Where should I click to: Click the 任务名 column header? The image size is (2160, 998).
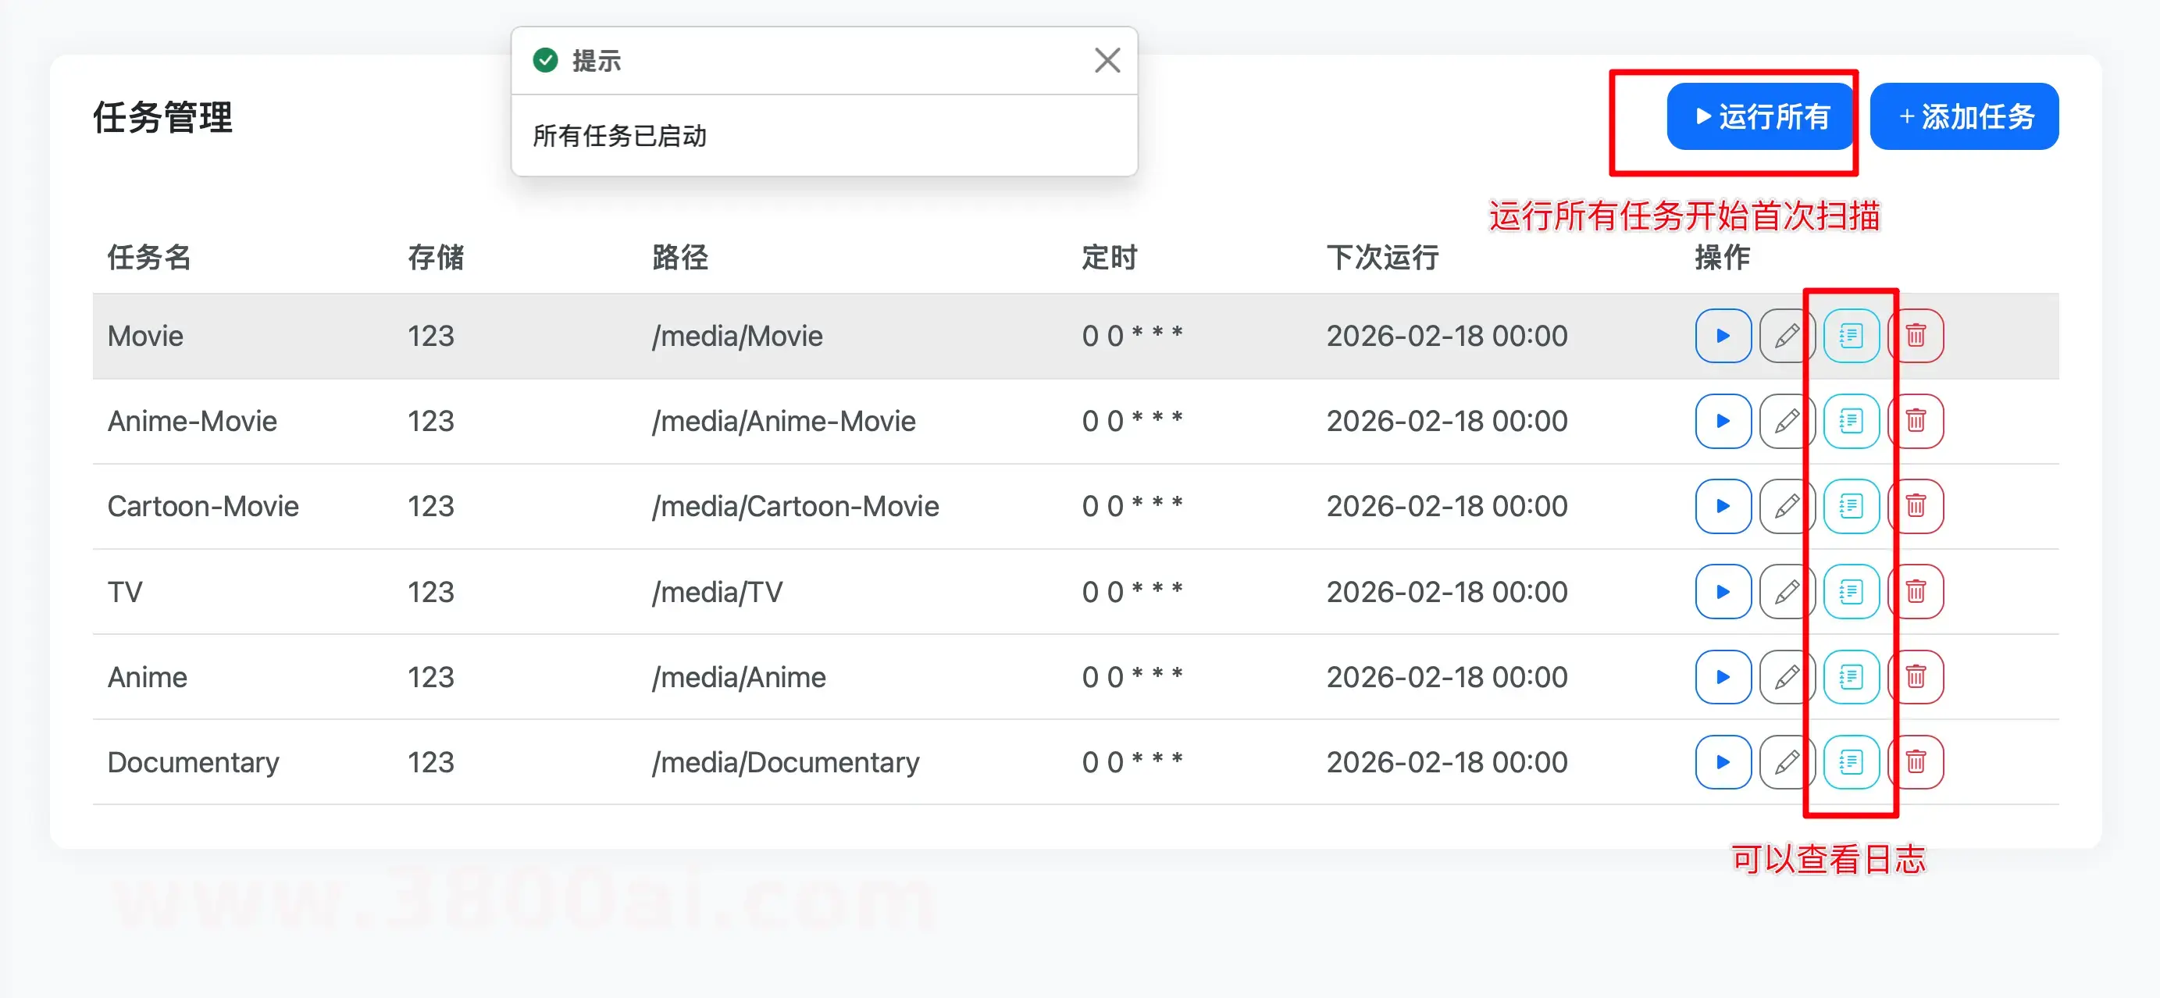point(149,258)
